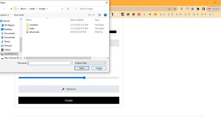Refresh the images folder listing
221x124 pixels.
pyautogui.click(x=68, y=9)
